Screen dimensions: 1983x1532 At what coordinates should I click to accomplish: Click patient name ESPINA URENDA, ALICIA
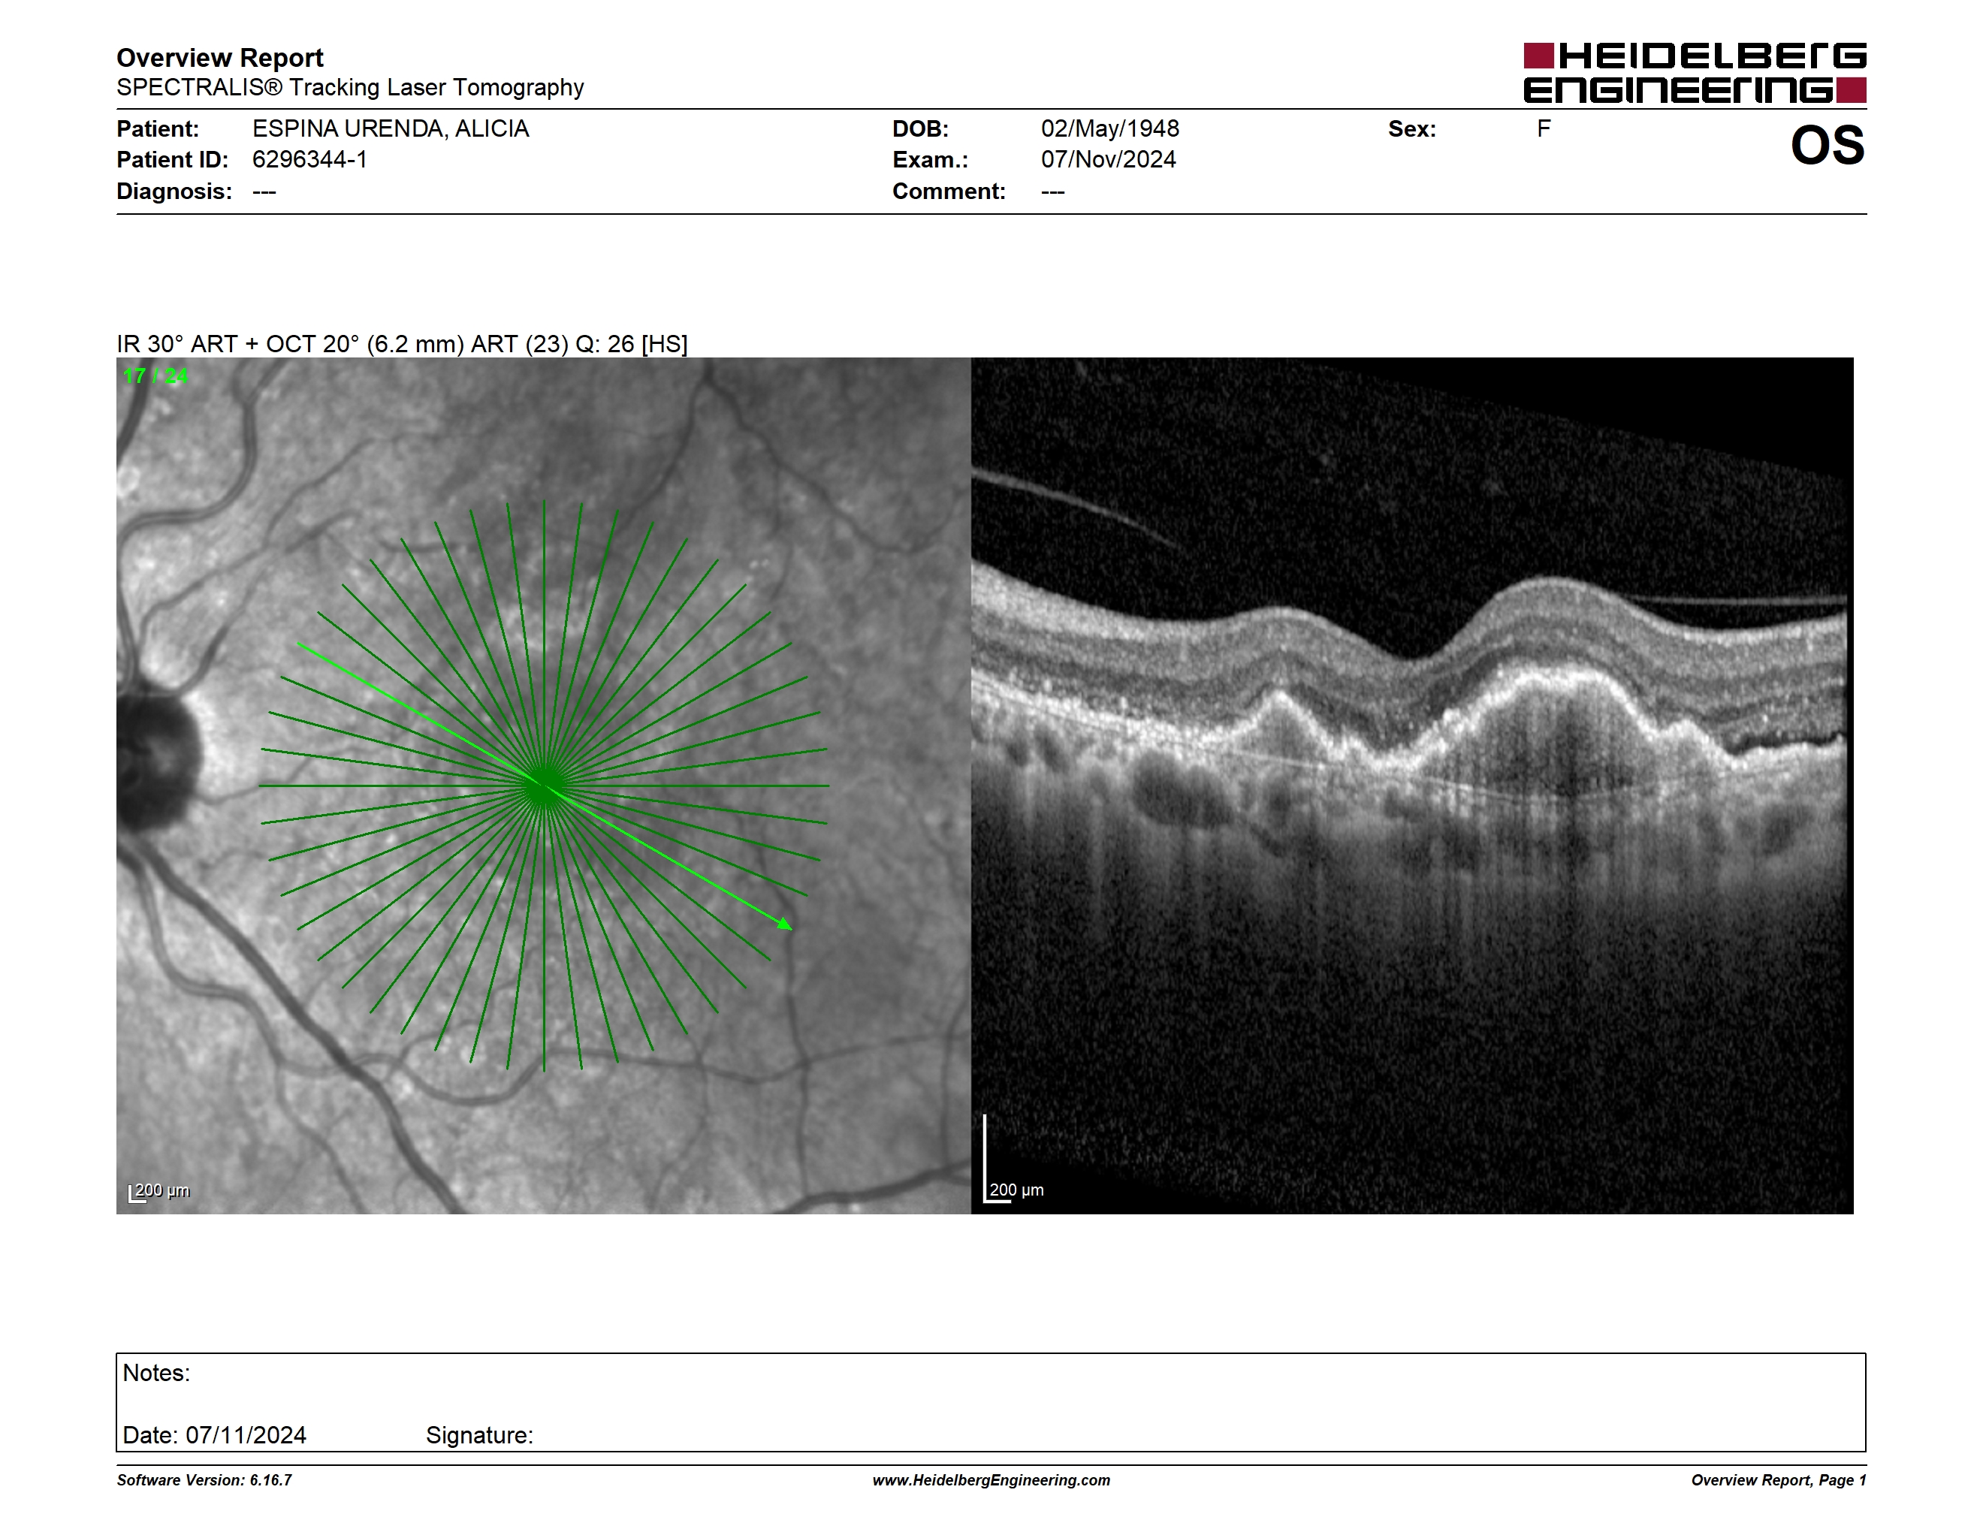click(391, 129)
